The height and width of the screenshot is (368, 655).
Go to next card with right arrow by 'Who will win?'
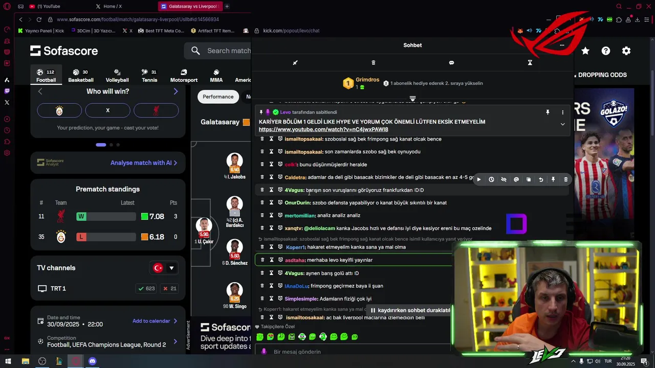(x=176, y=91)
